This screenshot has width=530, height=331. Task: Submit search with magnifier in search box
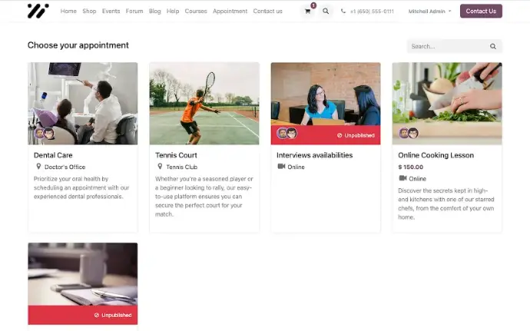click(492, 46)
